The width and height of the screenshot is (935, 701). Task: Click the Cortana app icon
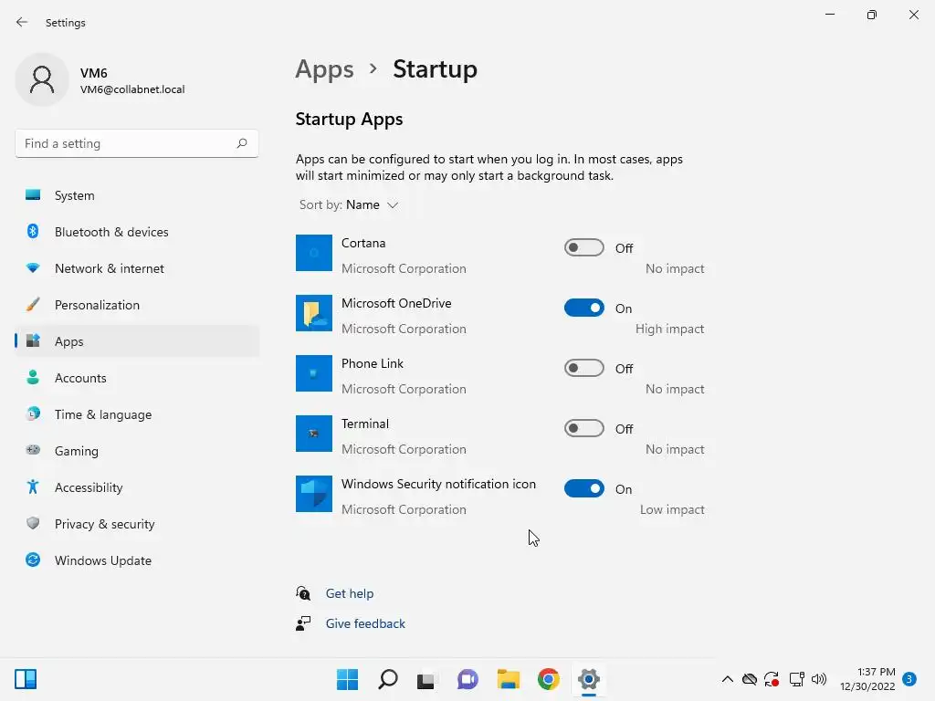click(x=314, y=253)
